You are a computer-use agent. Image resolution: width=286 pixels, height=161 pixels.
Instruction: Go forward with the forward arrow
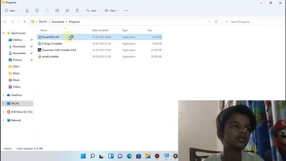(x=13, y=22)
